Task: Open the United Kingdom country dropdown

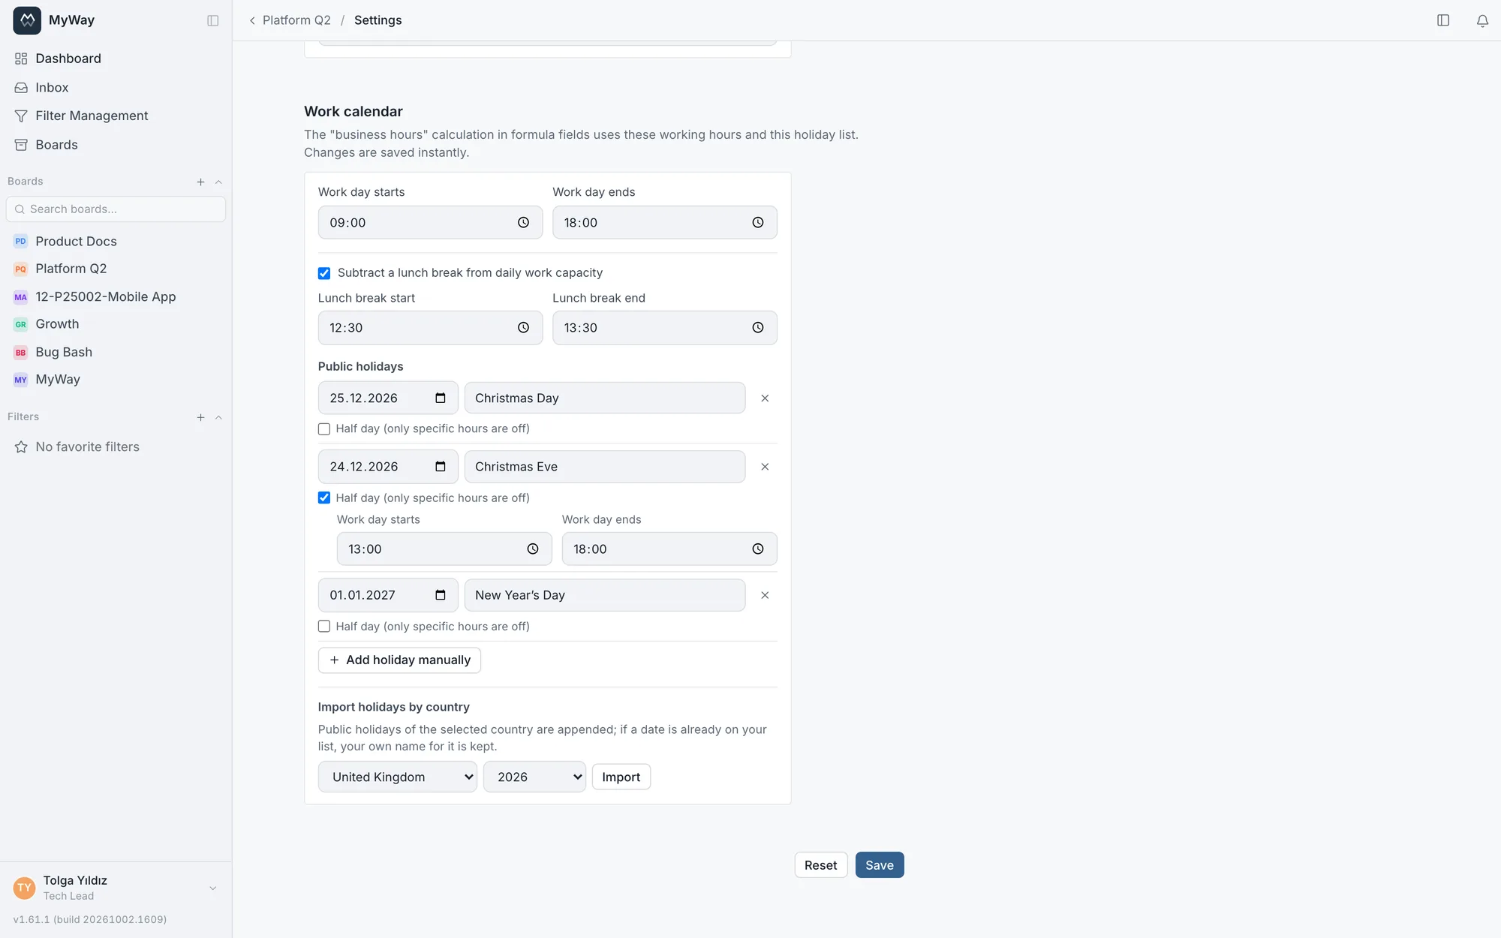Action: 398,777
